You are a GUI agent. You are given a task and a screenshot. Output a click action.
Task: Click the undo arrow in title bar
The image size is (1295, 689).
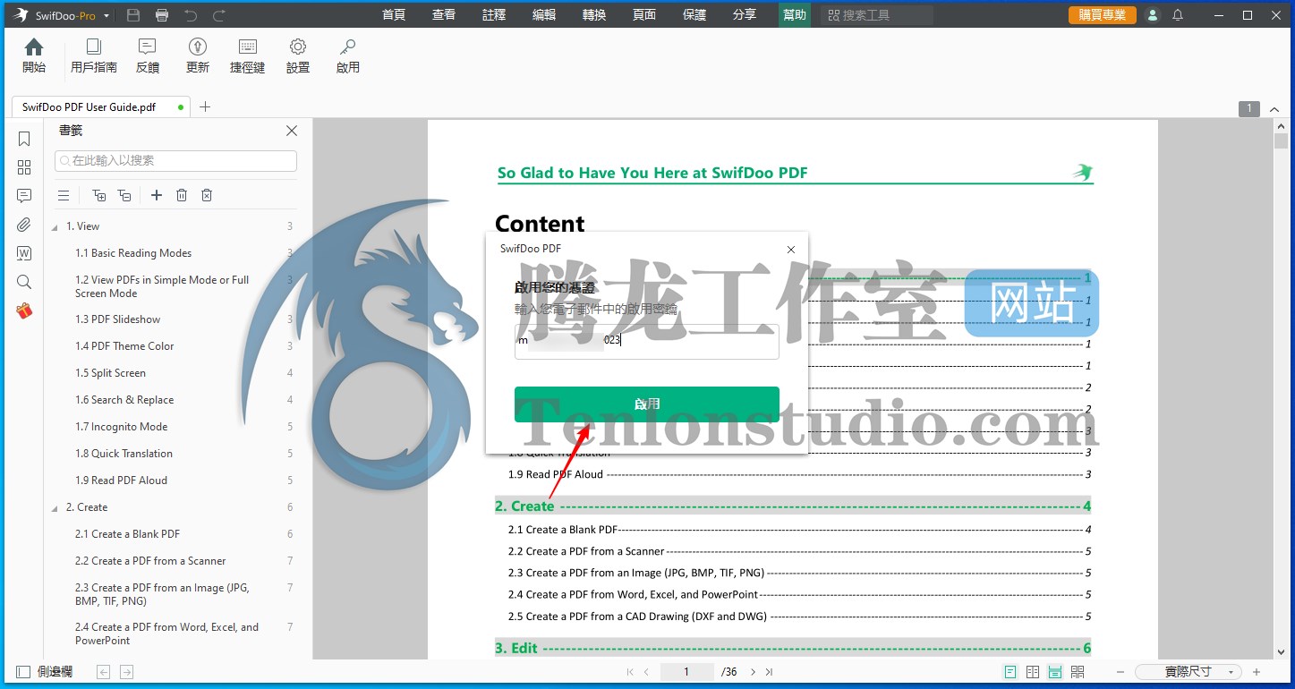tap(191, 15)
